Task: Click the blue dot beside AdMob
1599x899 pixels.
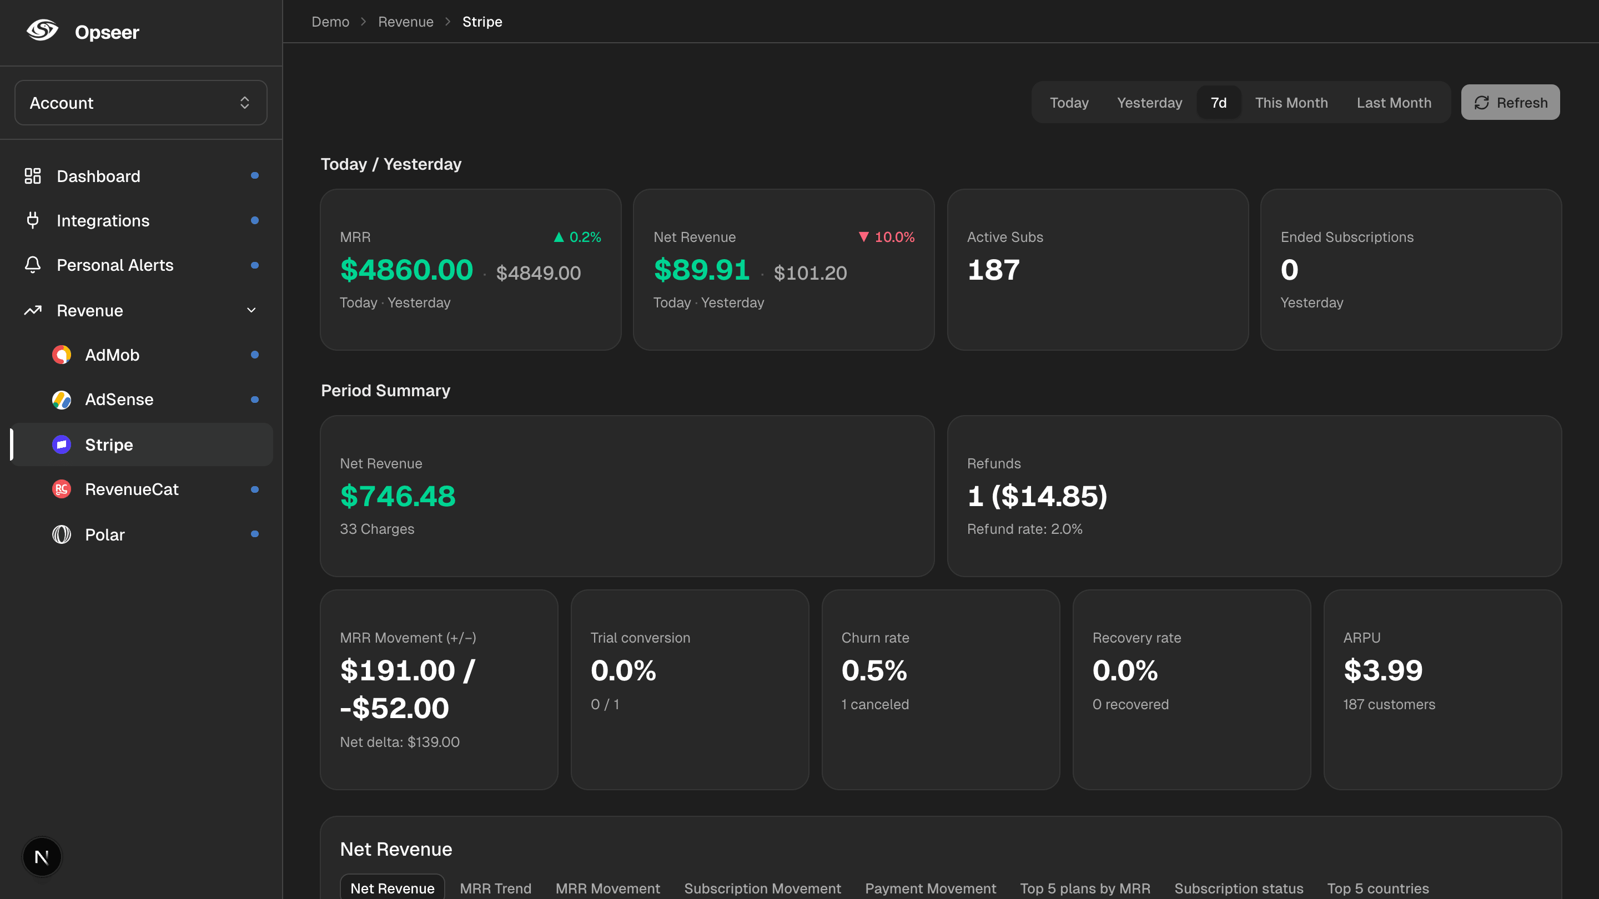Action: (x=254, y=354)
